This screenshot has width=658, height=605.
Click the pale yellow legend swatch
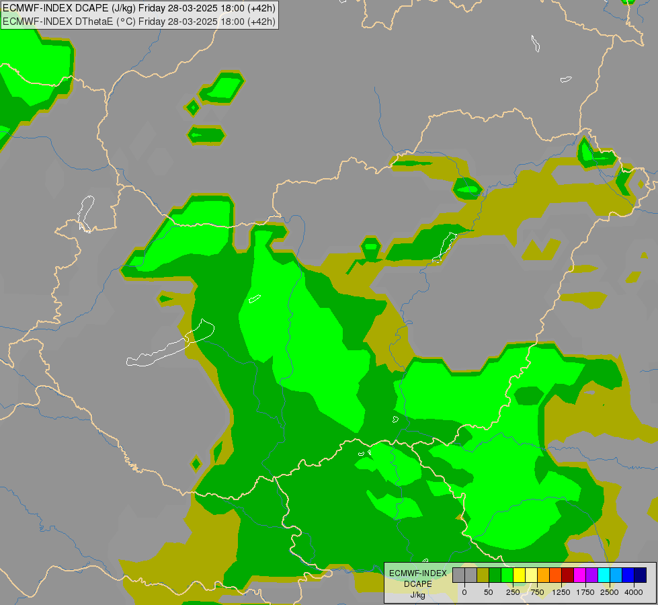point(531,575)
